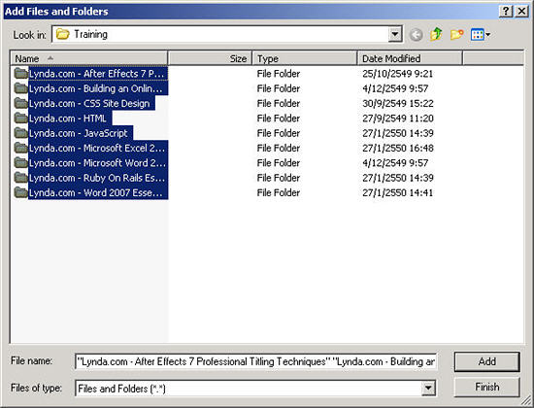
Task: Select Lynda.com - Microsoft Word folder name
Action: 98,163
